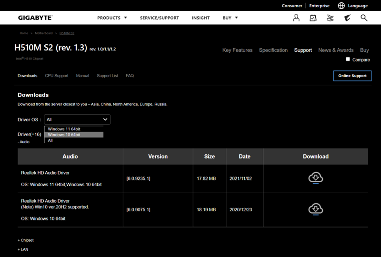Click the globe Language icon
381x257 pixels.
click(341, 6)
